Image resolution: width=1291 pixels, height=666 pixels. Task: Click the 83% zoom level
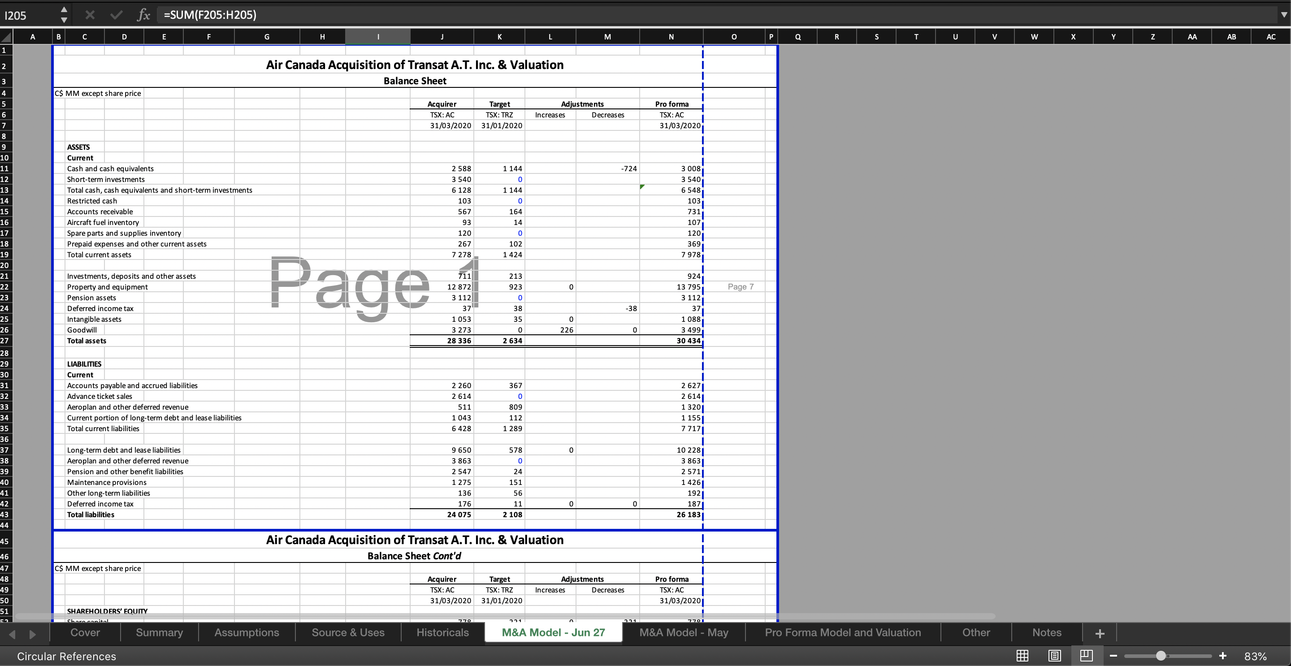(x=1256, y=657)
